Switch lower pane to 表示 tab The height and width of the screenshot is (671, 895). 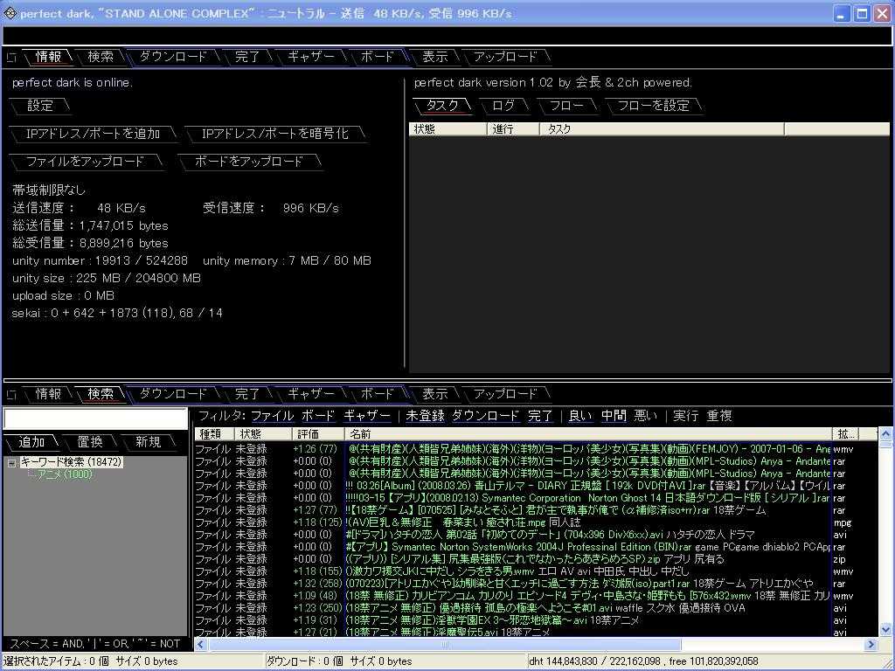coord(435,394)
